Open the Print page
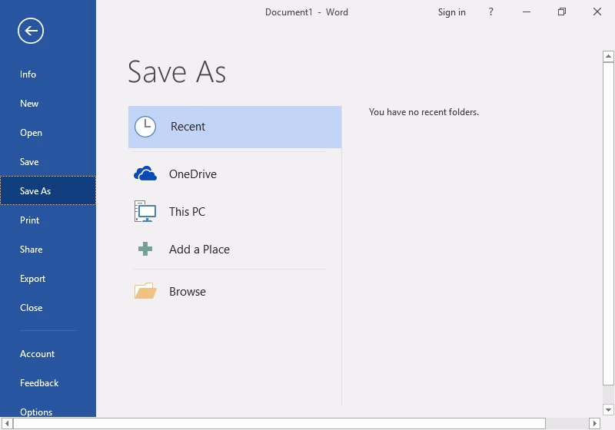Image resolution: width=615 pixels, height=430 pixels. [48, 220]
